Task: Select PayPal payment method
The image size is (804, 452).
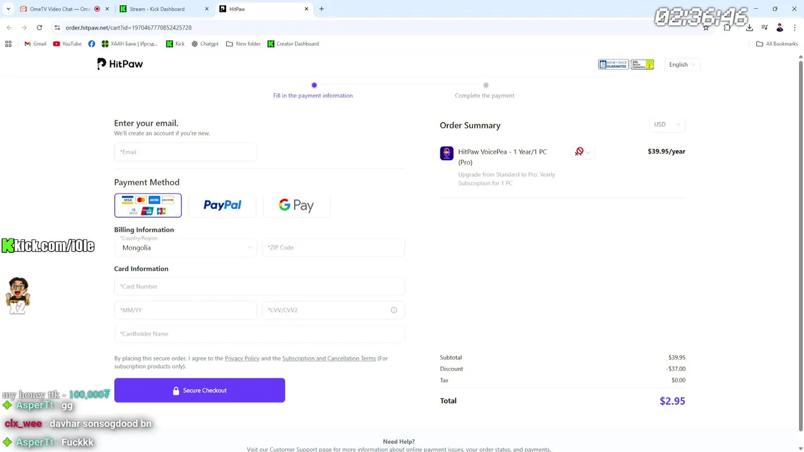Action: (x=222, y=205)
